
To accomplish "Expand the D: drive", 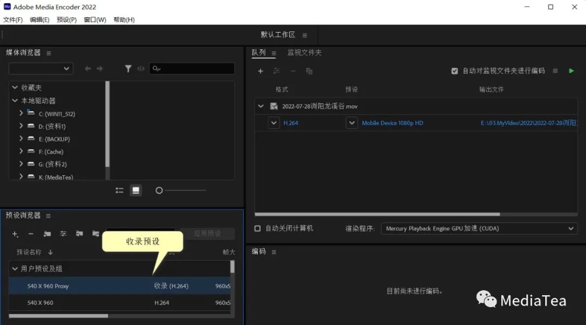I will point(21,126).
